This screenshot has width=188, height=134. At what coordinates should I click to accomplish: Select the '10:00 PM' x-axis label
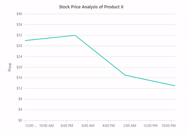[169, 126]
